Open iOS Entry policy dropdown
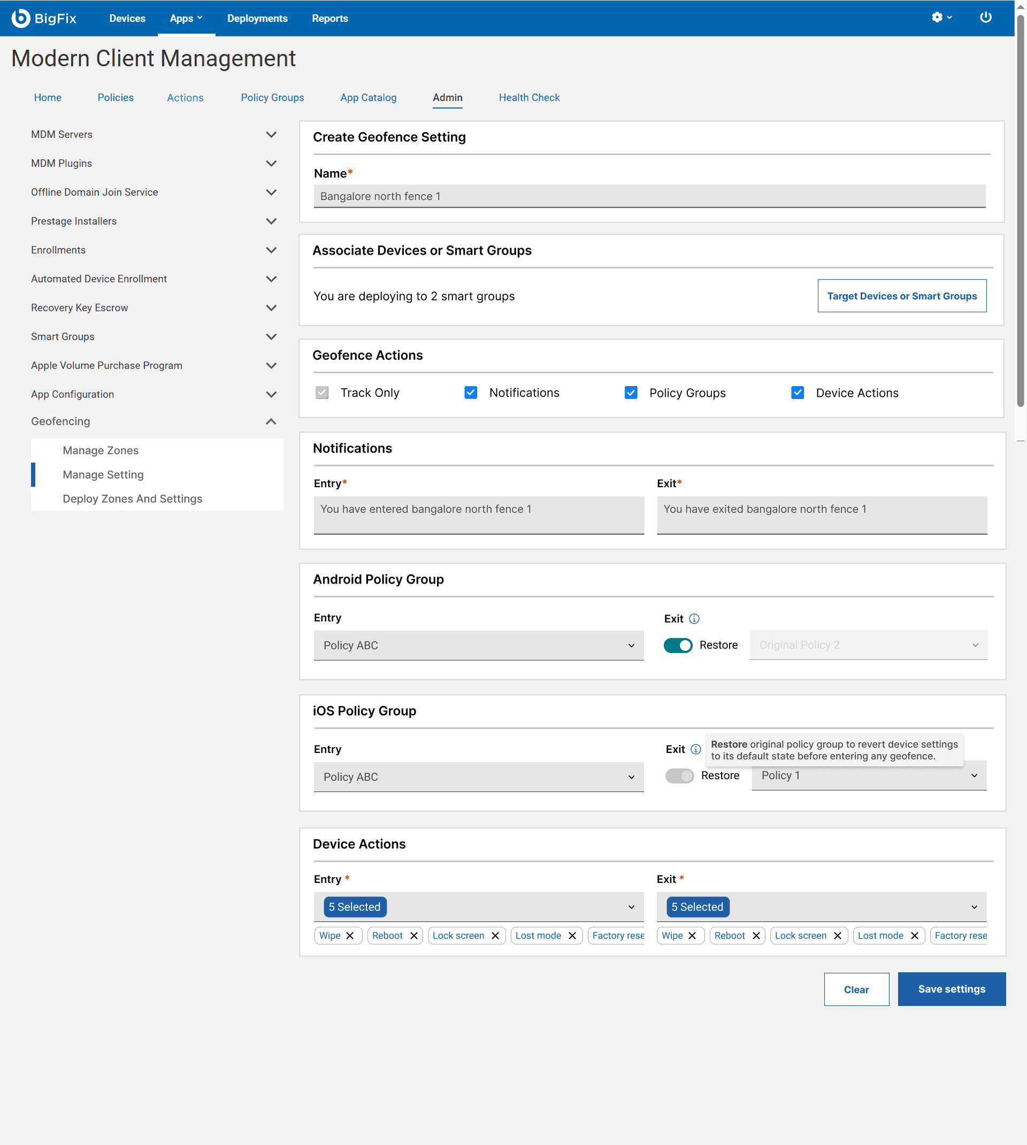The image size is (1027, 1145). click(x=479, y=777)
